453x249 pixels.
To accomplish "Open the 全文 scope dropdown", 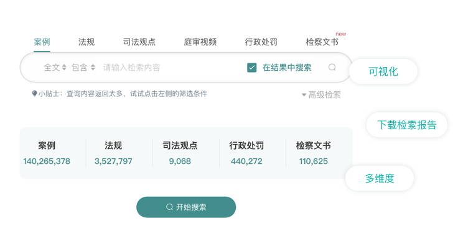I will [x=55, y=68].
